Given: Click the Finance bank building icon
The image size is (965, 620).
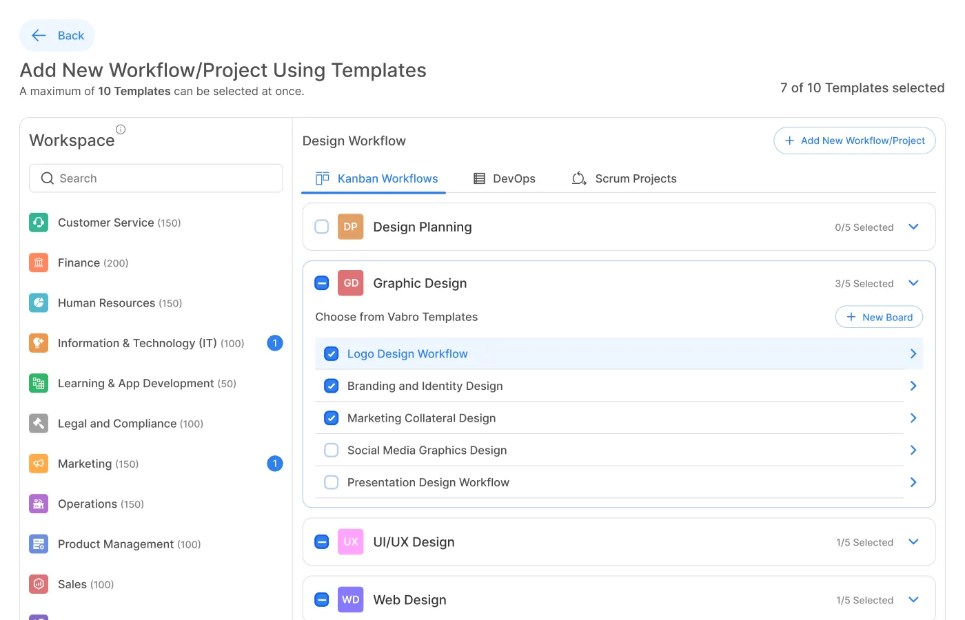Looking at the screenshot, I should (x=39, y=262).
